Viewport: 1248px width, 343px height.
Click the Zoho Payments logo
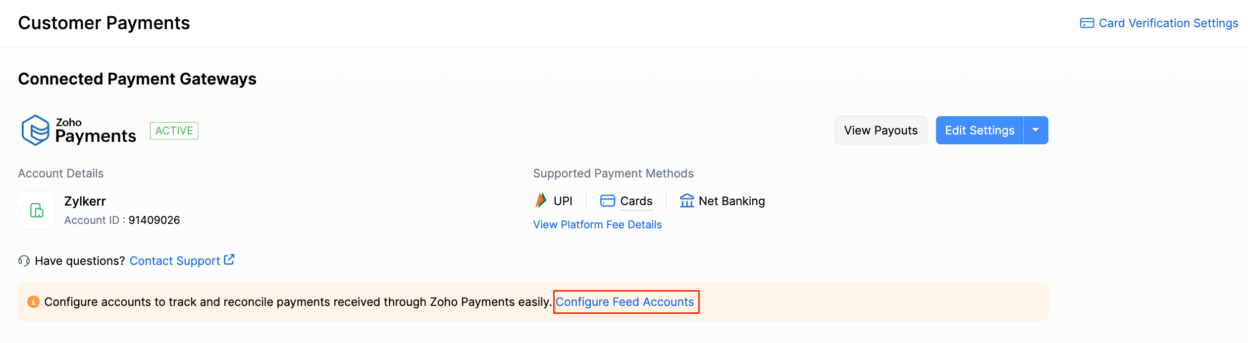click(78, 130)
